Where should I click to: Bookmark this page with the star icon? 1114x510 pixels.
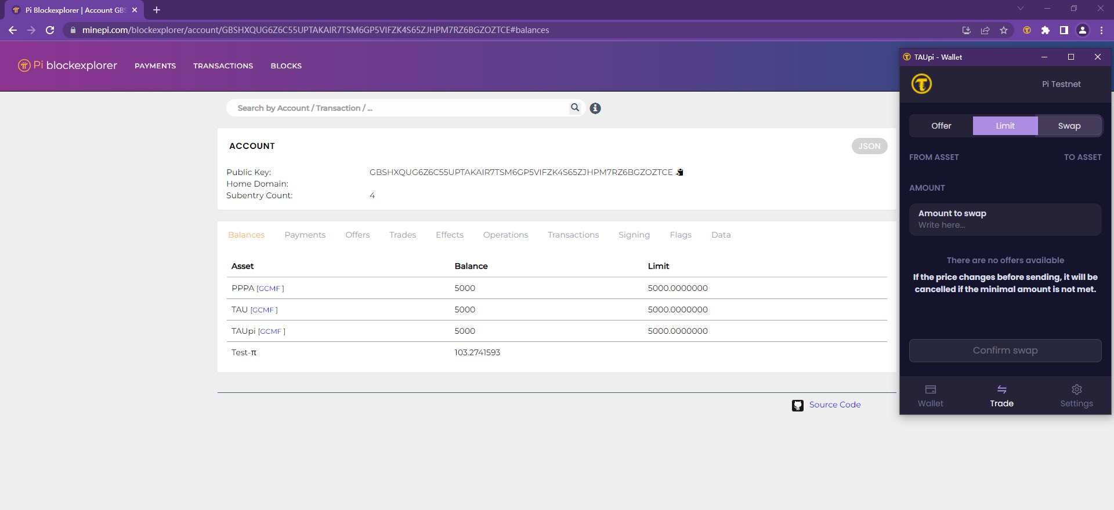[1004, 30]
